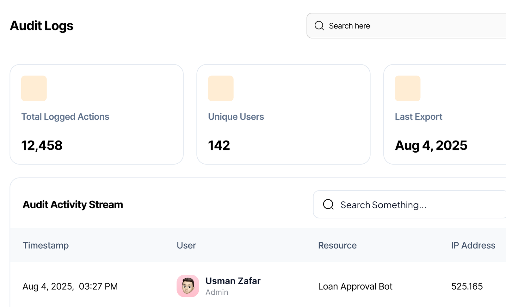Click the 12,458 total actions value

42,146
